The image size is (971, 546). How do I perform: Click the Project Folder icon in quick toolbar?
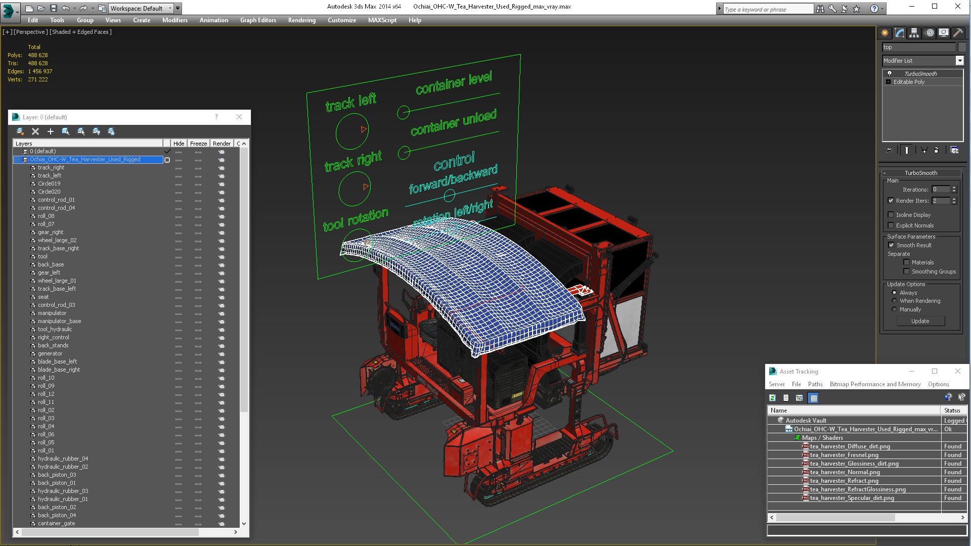point(102,9)
